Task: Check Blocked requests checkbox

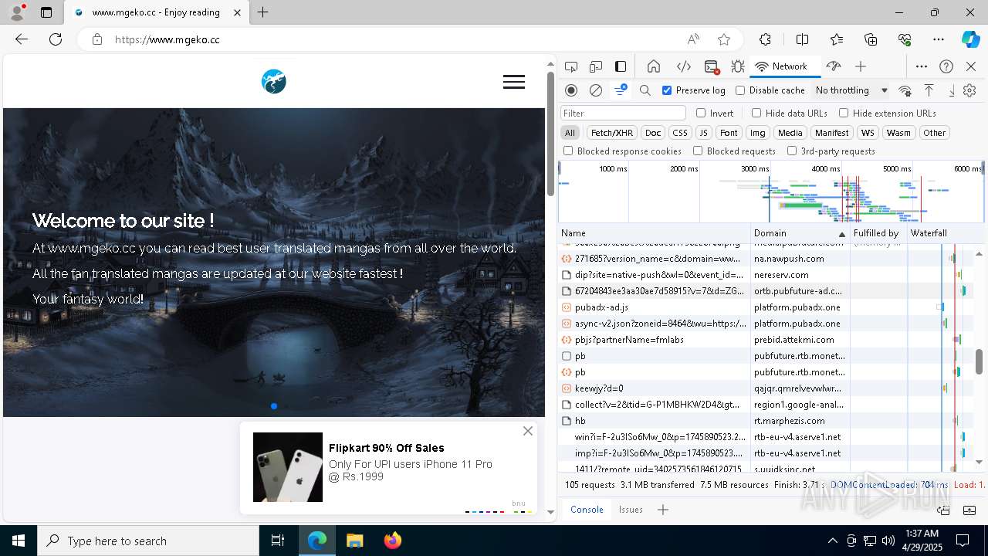Action: (698, 151)
